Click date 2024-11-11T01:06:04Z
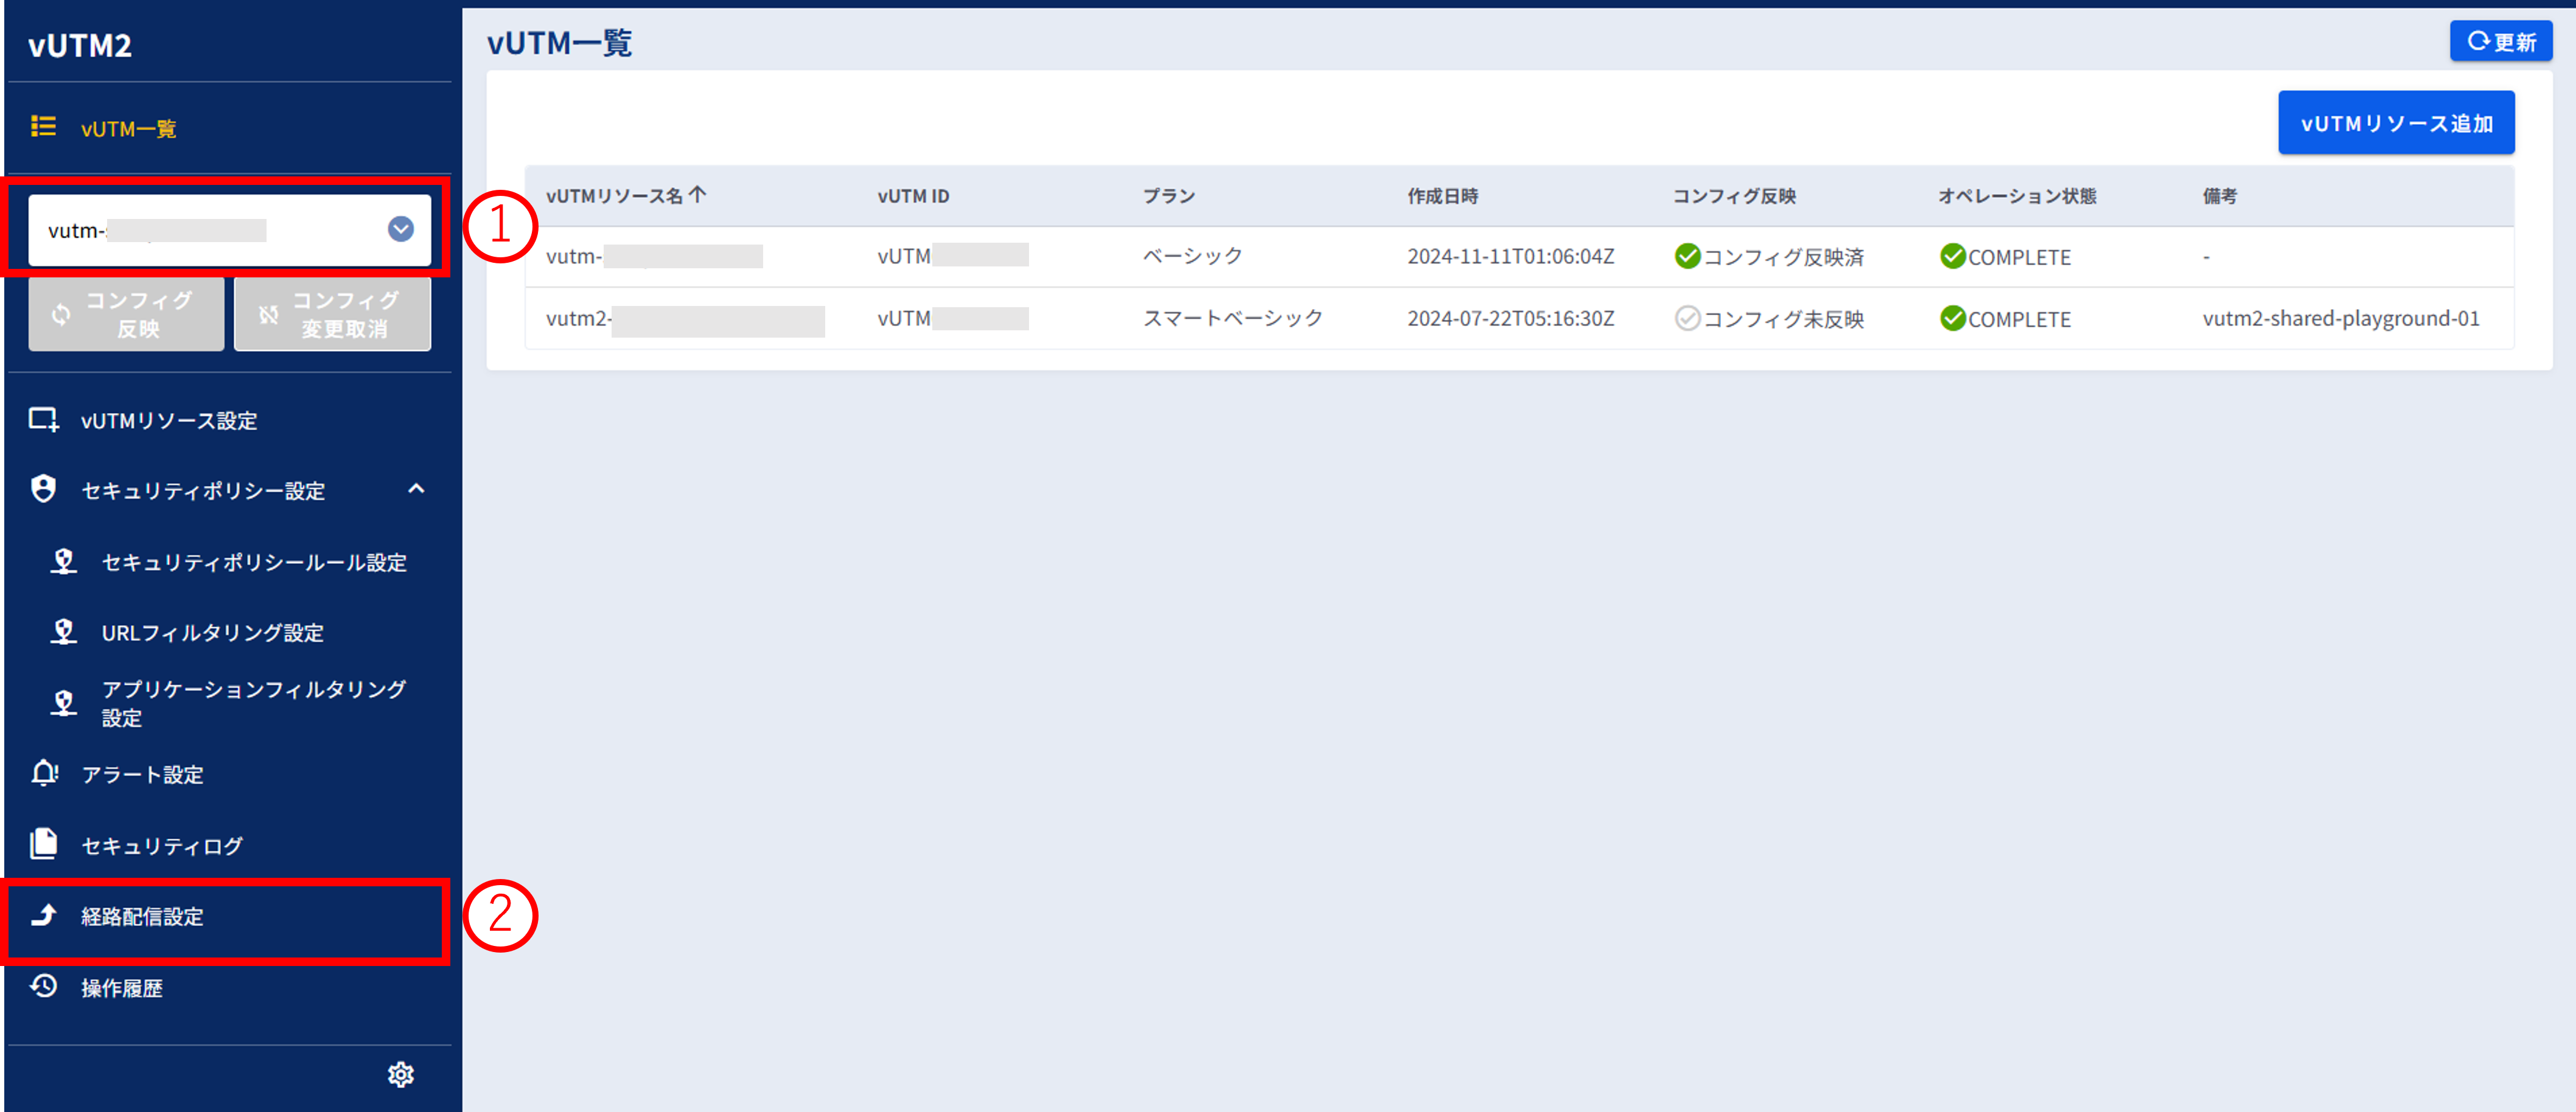Viewport: 2576px width, 1112px height. coord(1510,256)
